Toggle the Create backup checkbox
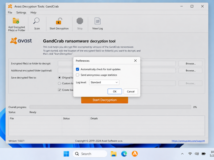The image size is (214, 160). [x=59, y=90]
